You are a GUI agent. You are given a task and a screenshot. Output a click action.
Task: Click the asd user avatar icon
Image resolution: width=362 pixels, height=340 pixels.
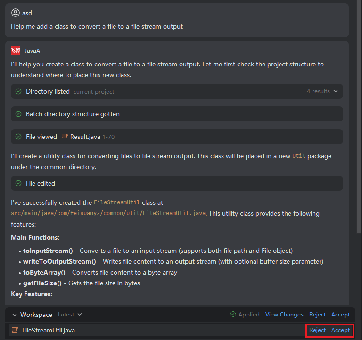point(16,13)
